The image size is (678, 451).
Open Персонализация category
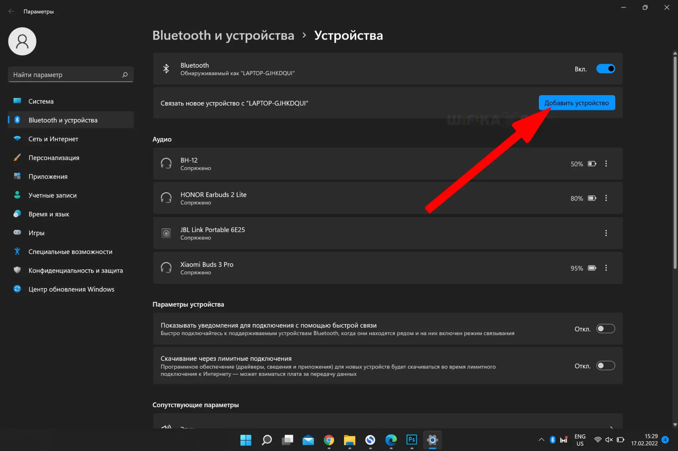(71, 158)
